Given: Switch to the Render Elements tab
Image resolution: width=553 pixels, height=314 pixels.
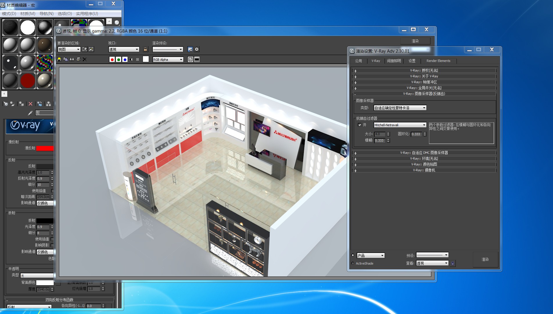Looking at the screenshot, I should (439, 61).
